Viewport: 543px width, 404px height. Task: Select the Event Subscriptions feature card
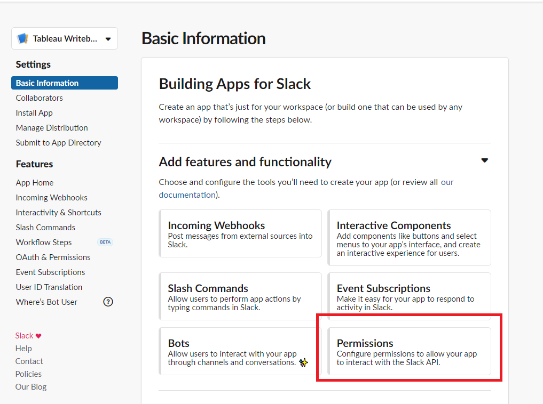coord(410,296)
